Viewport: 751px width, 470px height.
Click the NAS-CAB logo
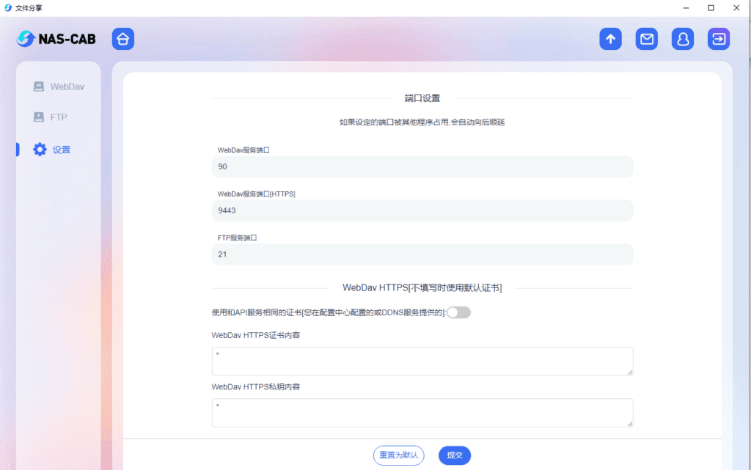[56, 39]
